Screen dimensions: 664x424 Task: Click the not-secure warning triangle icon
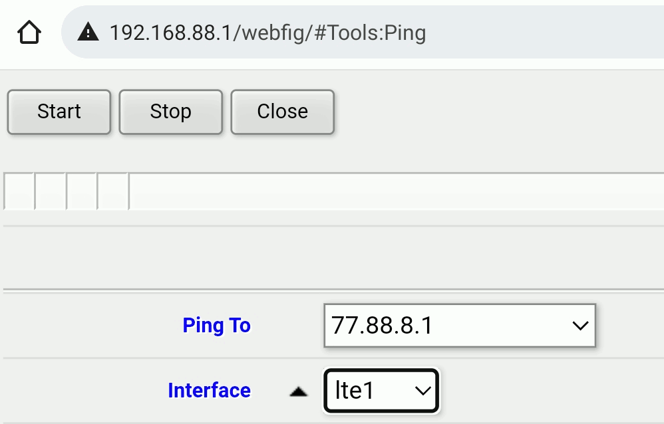pyautogui.click(x=88, y=32)
